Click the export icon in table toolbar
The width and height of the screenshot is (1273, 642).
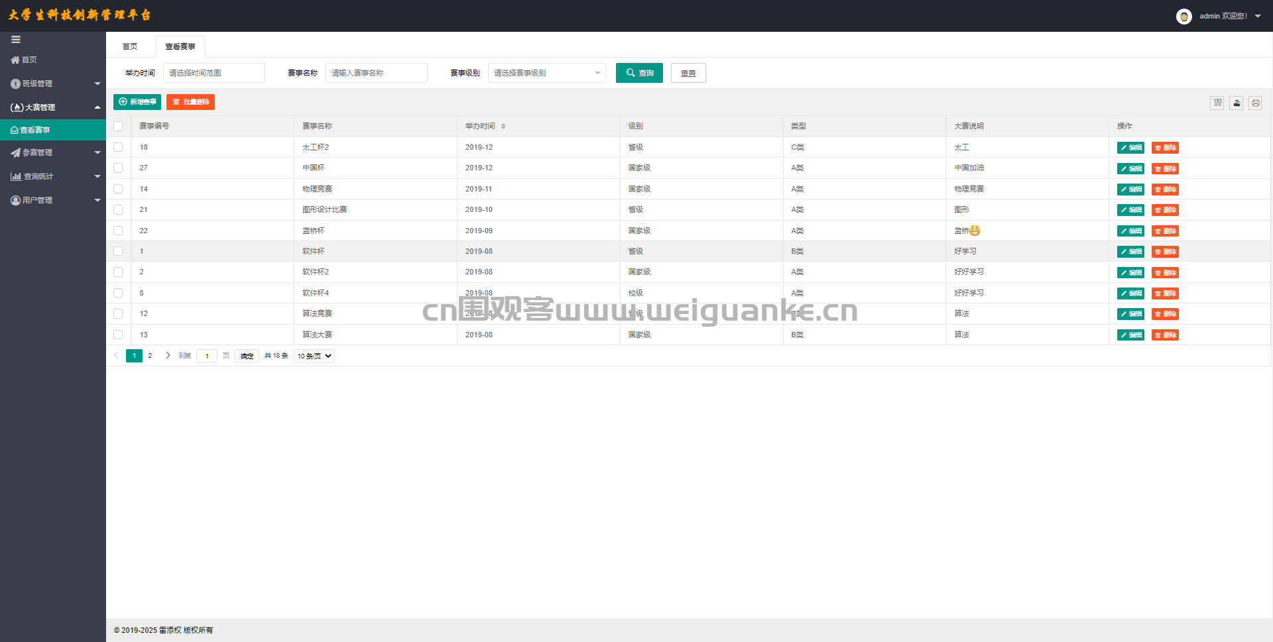(x=1237, y=103)
